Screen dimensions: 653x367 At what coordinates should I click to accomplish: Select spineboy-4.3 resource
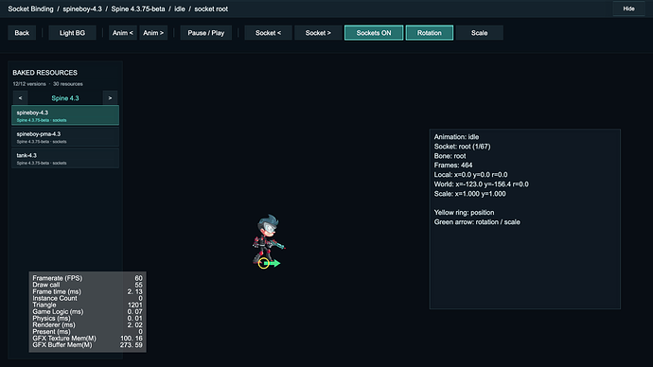pos(65,115)
